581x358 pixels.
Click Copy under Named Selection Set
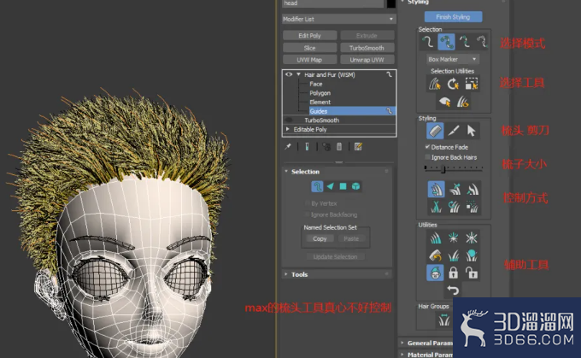(x=320, y=238)
